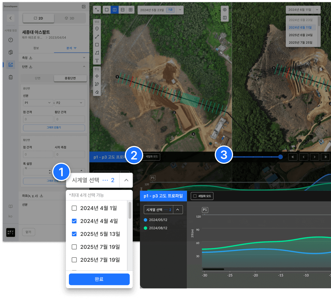Collapse the 시계열 선택 dropdown

click(126, 180)
